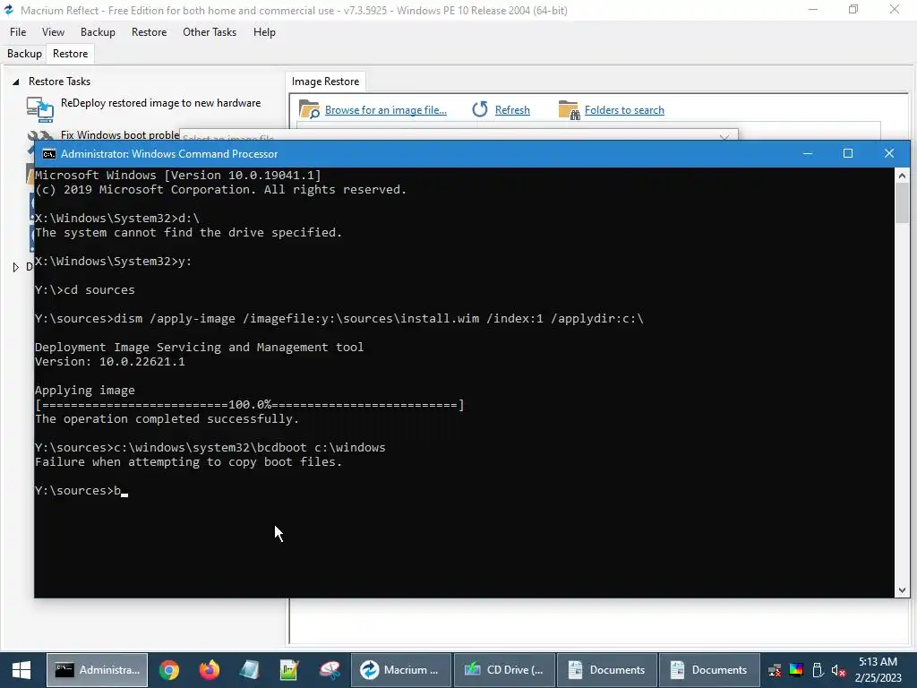Open the second Documents taskbar button
Image resolution: width=917 pixels, height=688 pixels.
pos(709,670)
